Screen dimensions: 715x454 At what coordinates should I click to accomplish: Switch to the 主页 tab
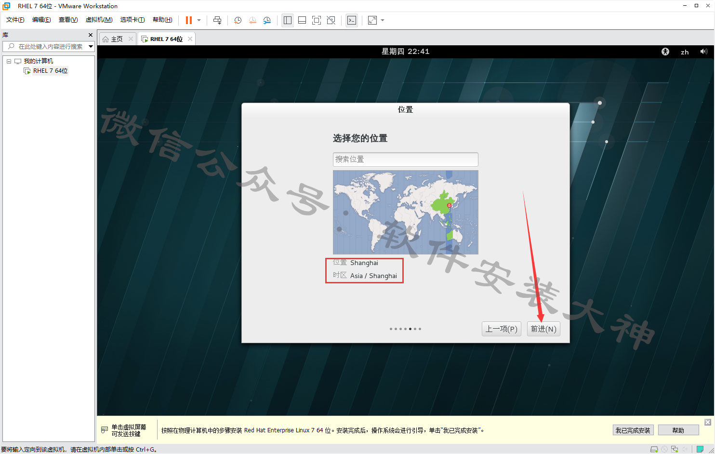pos(117,39)
